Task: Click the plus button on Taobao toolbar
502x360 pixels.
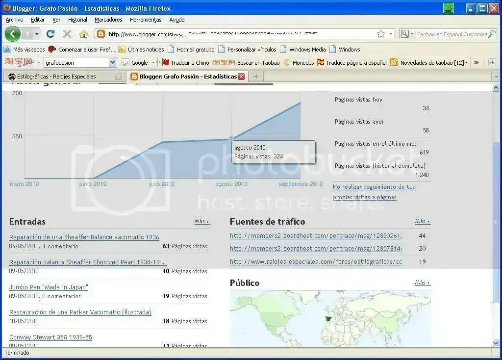Action: pos(492,62)
